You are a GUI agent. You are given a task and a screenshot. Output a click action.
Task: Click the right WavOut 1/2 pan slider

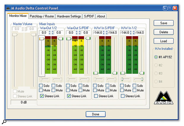pos(57,80)
